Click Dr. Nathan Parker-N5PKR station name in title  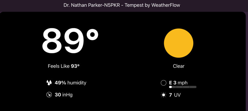click(92, 5)
